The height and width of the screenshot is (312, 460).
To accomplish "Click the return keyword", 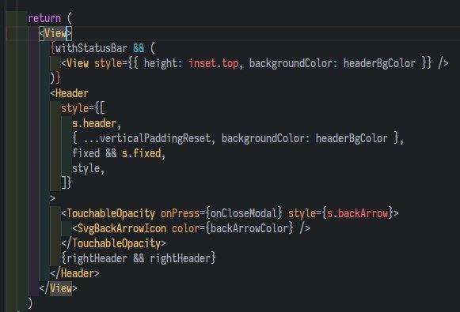I will coord(44,18).
